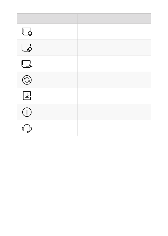Image resolution: width=168 pixels, height=236 pixels.
Task: Click the empty middle cell beside eraser icon
Action: [x=57, y=48]
